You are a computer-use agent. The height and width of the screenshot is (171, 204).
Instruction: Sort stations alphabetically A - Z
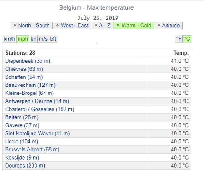(102, 25)
